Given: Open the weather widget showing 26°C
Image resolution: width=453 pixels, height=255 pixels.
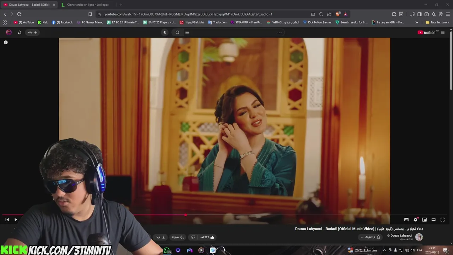Looking at the screenshot, I should tap(362, 250).
